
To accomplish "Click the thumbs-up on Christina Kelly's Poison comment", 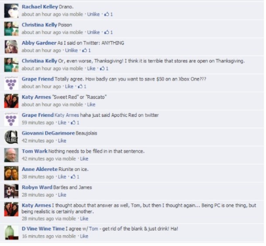I will click(109, 32).
